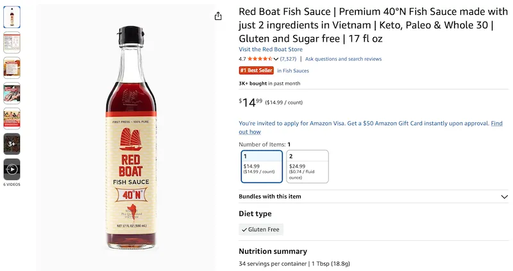This screenshot has width=513, height=271.
Task: Open the video thumbnail with play icon
Action: (12, 169)
